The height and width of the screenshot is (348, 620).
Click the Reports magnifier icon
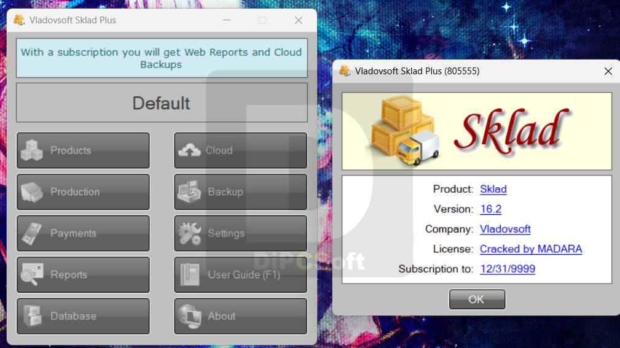point(31,274)
